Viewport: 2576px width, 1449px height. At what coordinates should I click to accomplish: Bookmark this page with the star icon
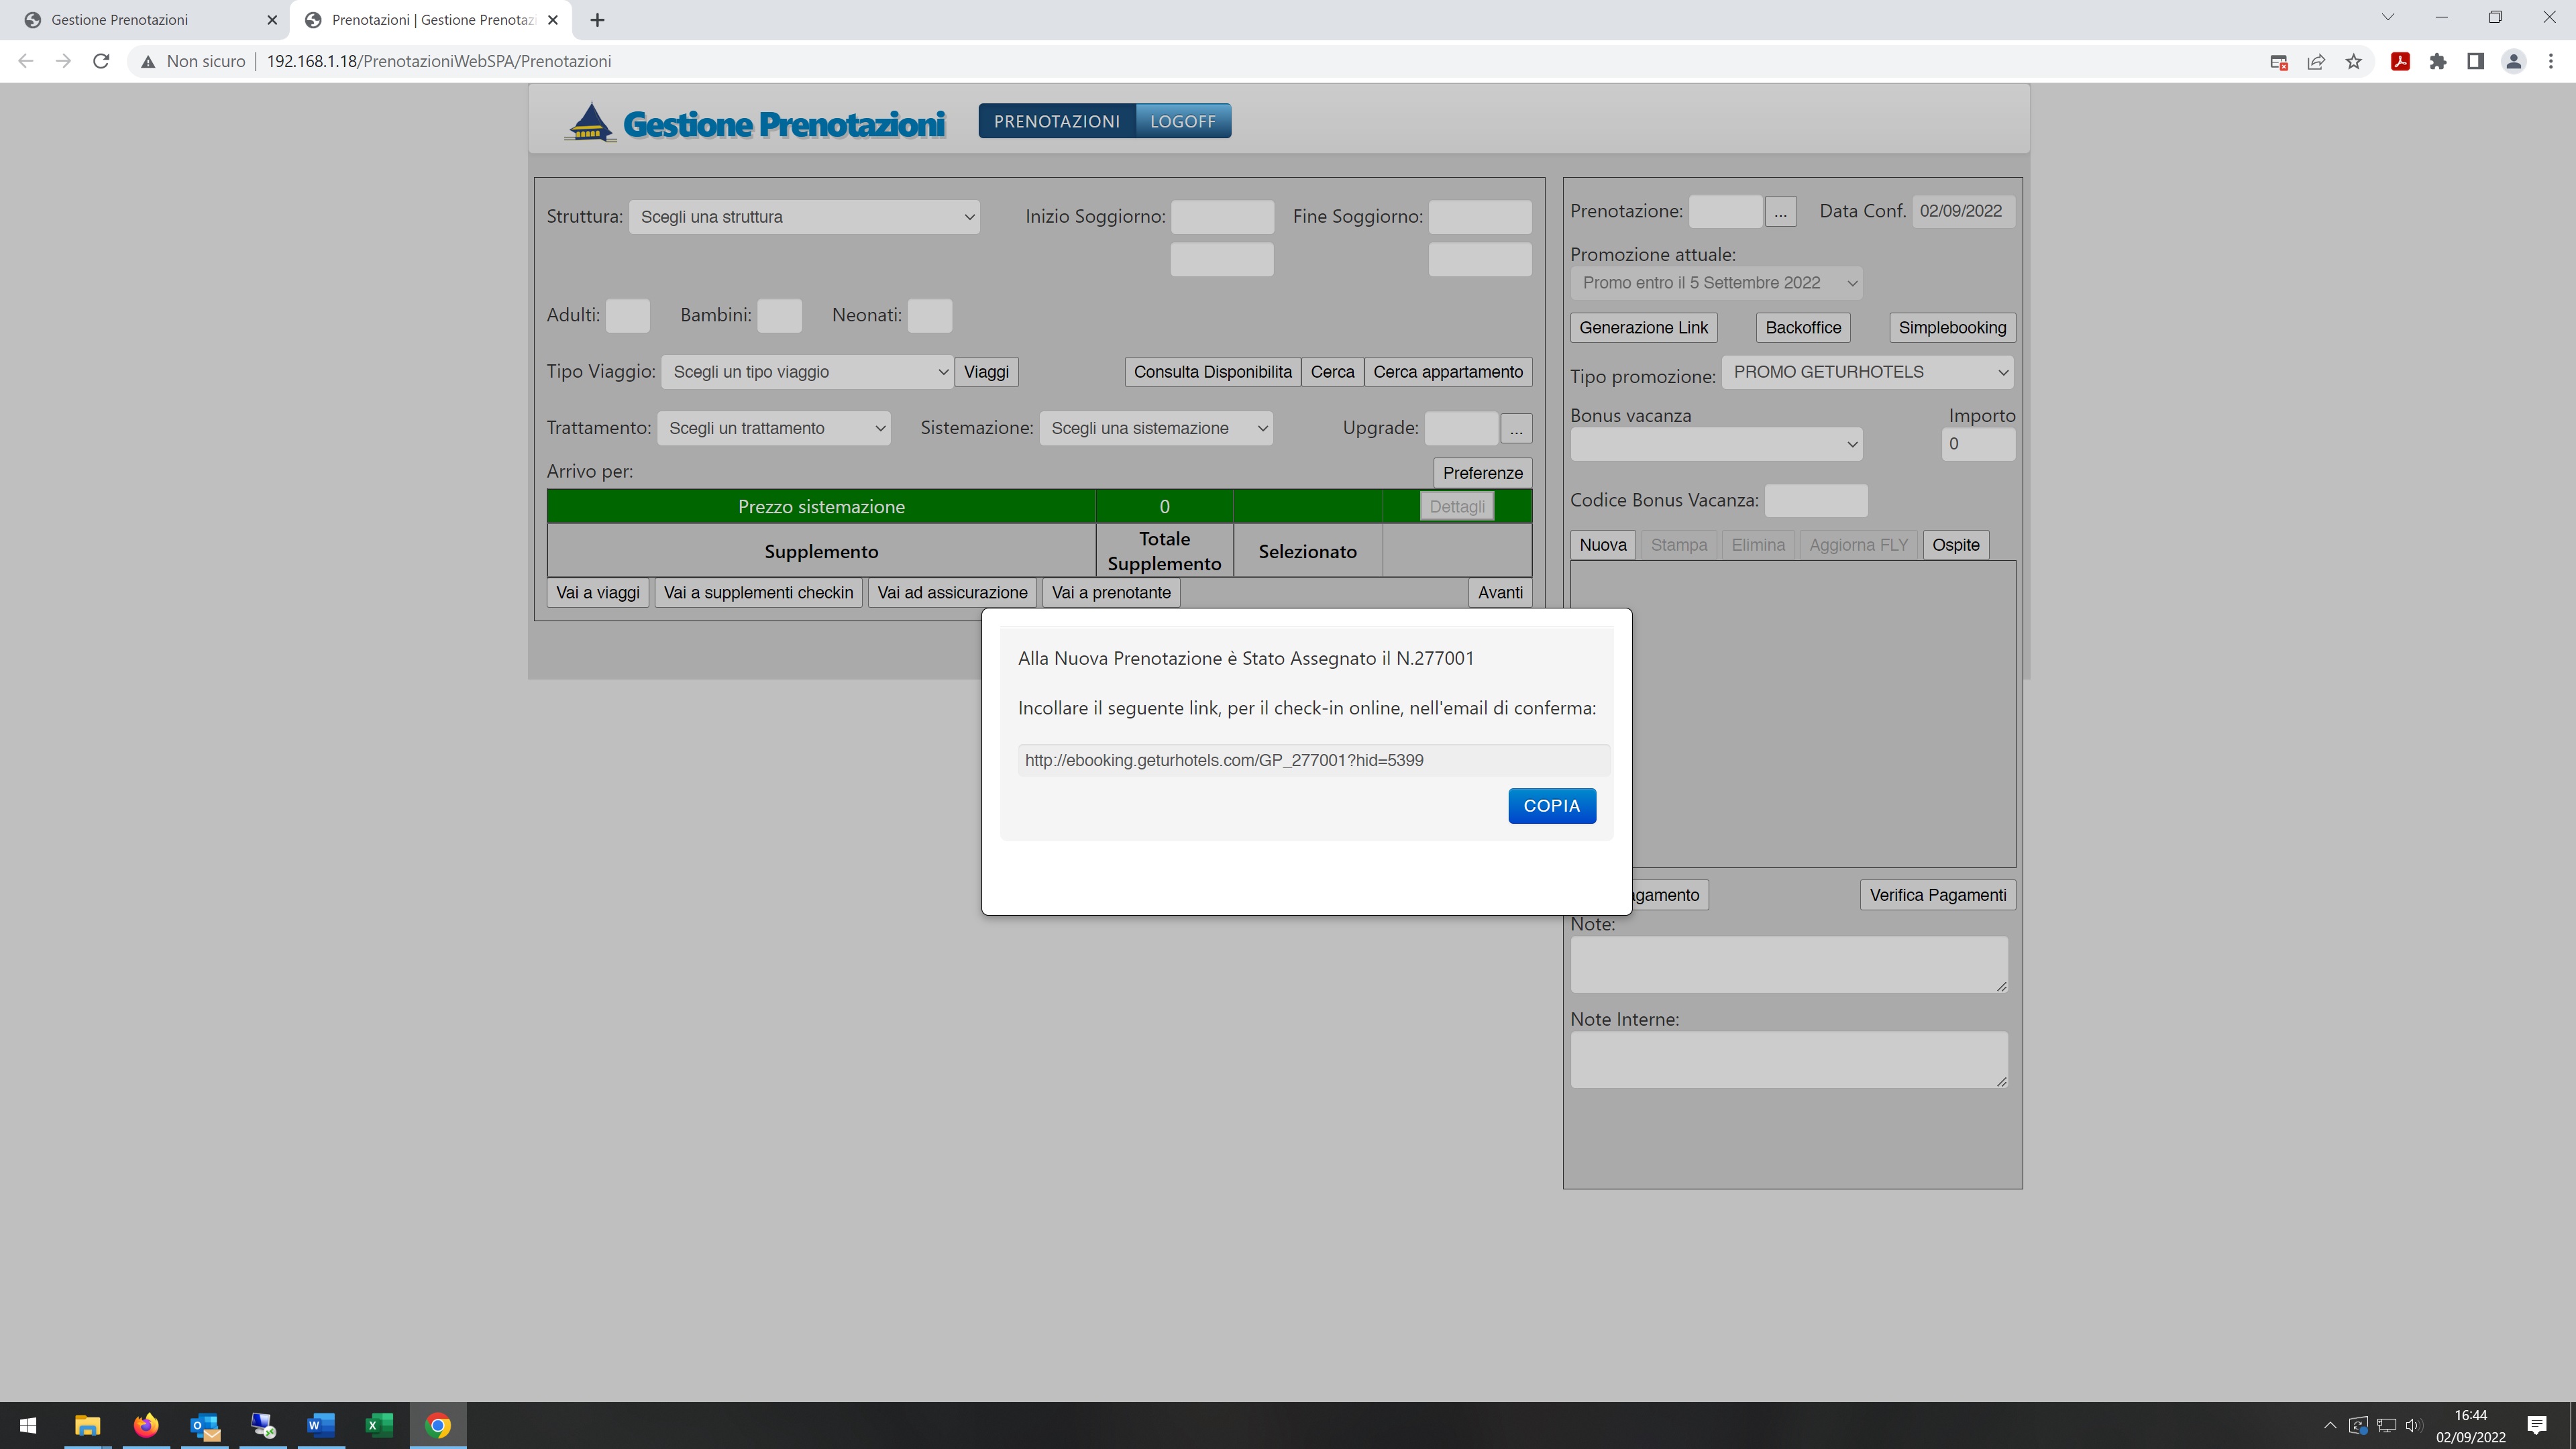tap(2353, 61)
